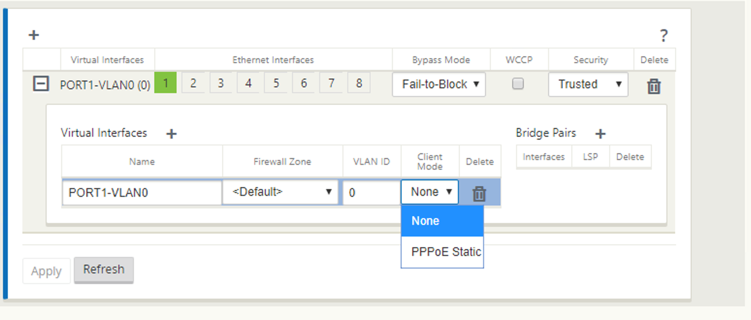The width and height of the screenshot is (751, 320).
Task: Toggle Ethernet interface 2
Action: click(x=193, y=83)
